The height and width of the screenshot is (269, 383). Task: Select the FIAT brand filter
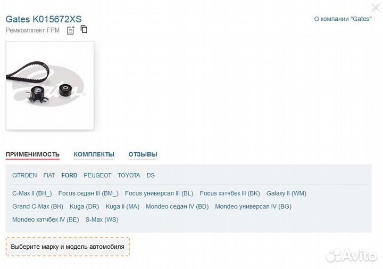(49, 175)
